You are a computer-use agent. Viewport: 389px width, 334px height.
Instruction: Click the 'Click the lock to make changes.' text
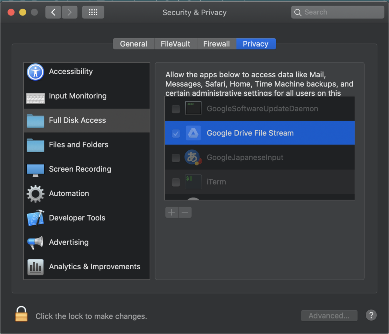[x=91, y=316]
